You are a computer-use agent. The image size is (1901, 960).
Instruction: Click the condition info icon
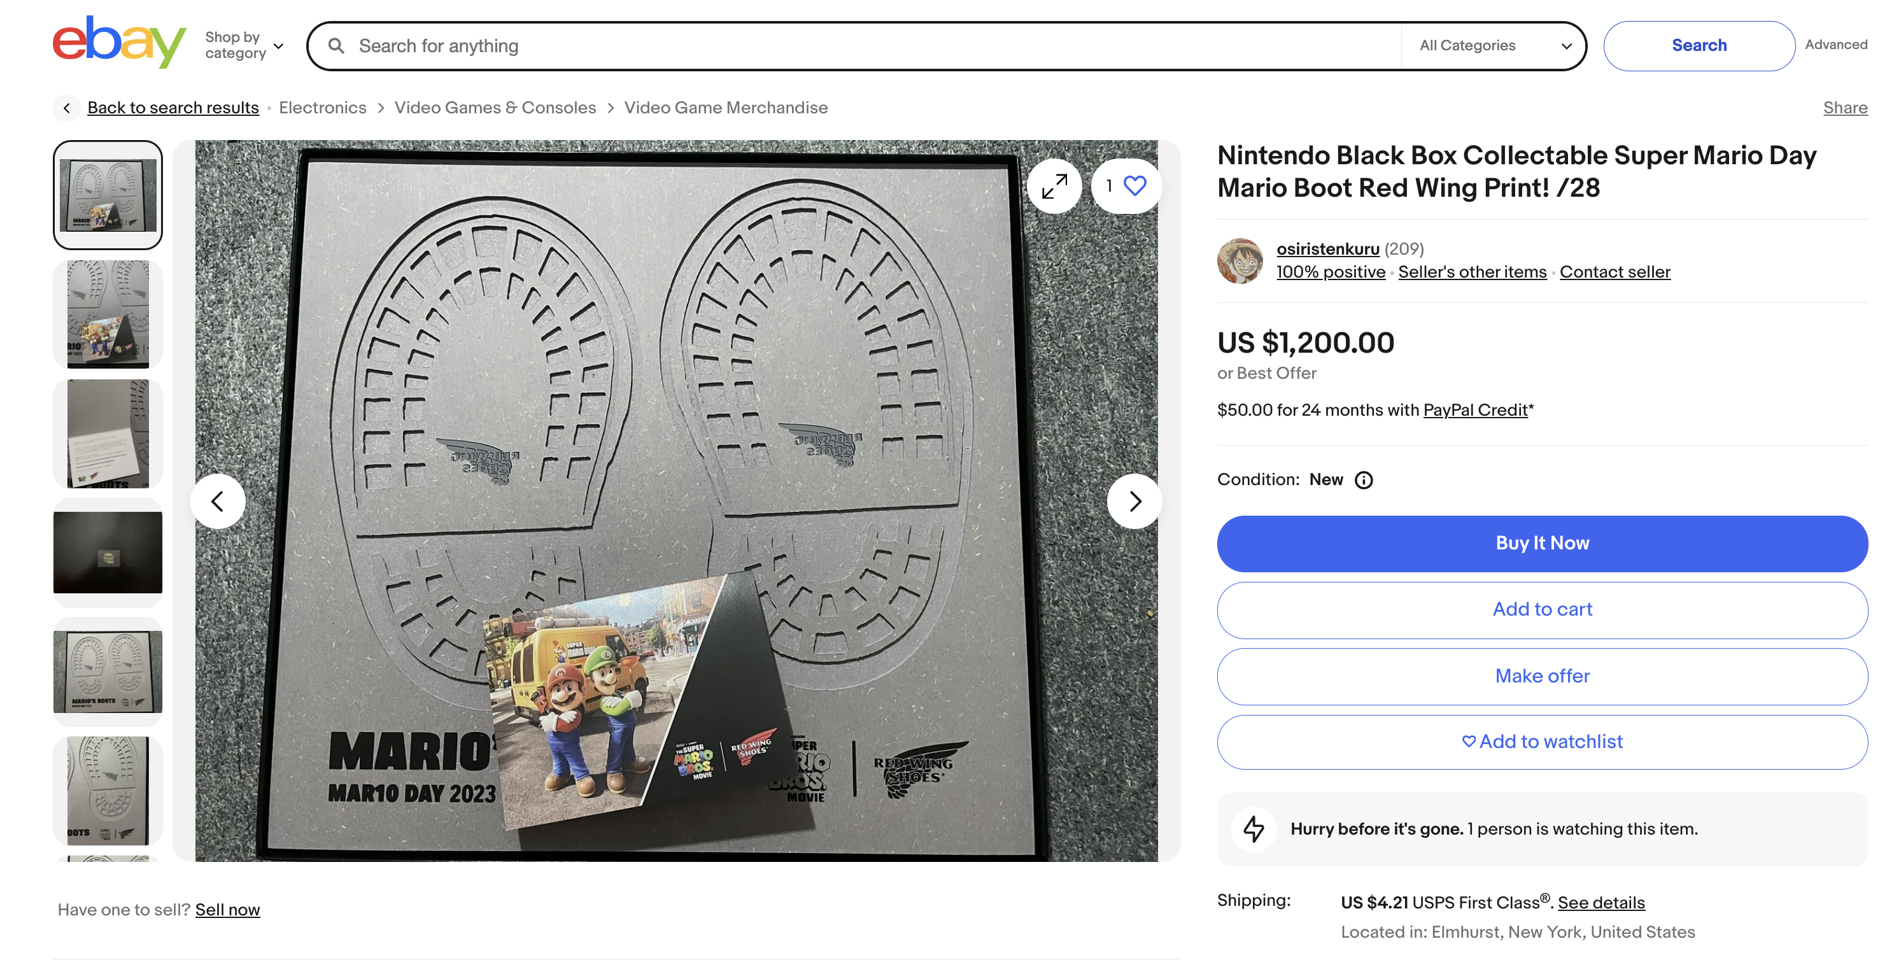1364,481
